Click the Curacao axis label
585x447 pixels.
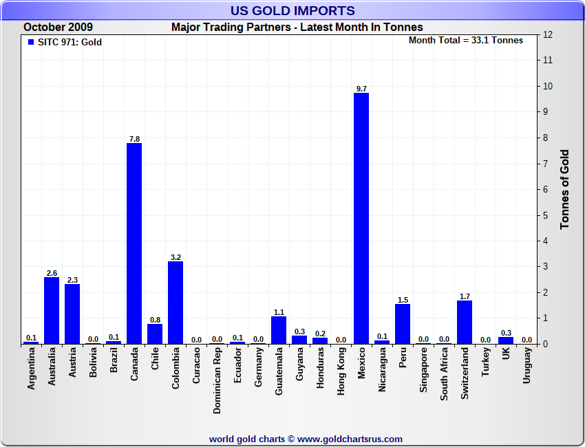[x=196, y=365]
